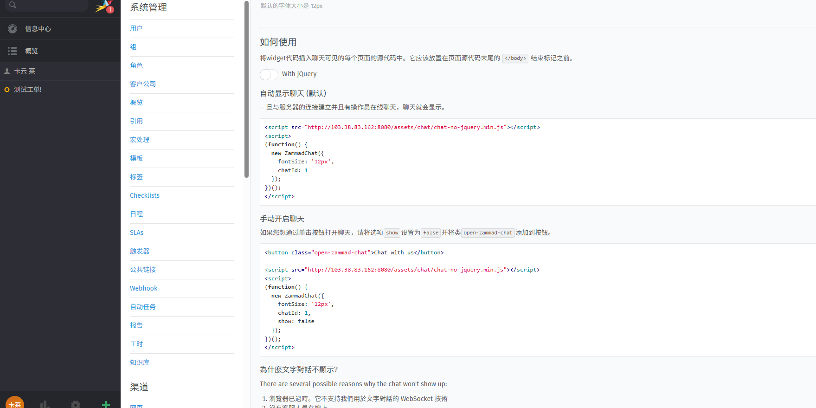Click the 如何使用 heading

(x=278, y=42)
